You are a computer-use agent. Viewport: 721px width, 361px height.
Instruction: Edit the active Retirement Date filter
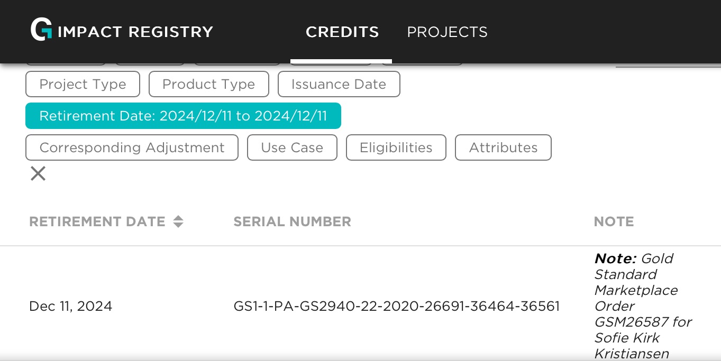183,116
